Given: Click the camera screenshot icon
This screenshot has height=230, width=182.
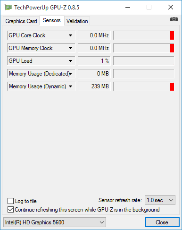Looking at the screenshot, I should click(174, 19).
